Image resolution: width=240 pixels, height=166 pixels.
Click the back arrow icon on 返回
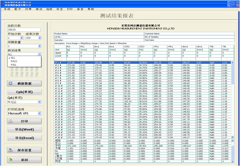pos(11,160)
